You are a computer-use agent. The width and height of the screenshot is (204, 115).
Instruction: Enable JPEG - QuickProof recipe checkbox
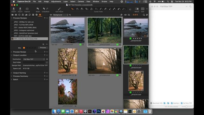tap(12, 33)
